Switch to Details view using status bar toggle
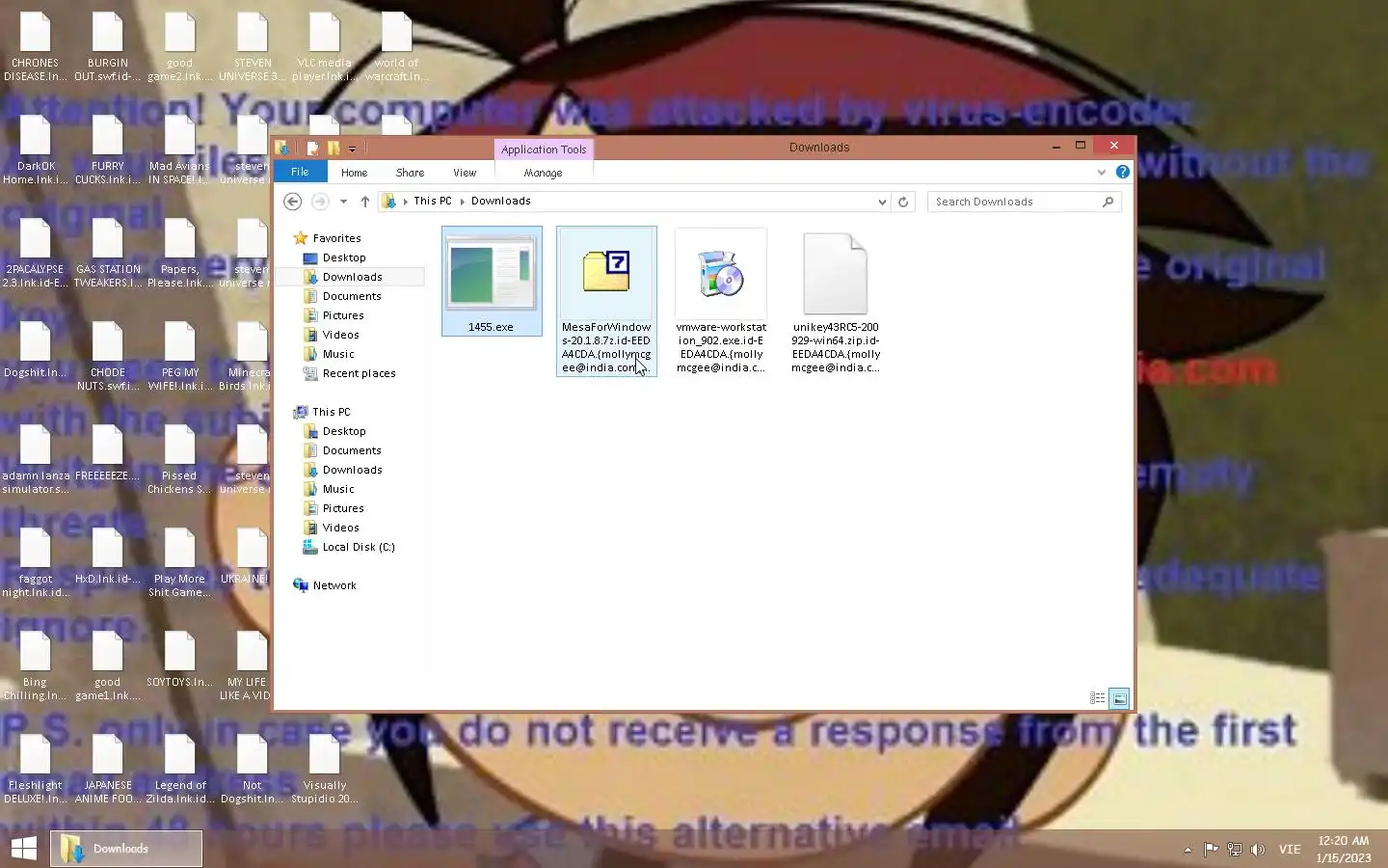This screenshot has height=868, width=1388. pos(1097,698)
